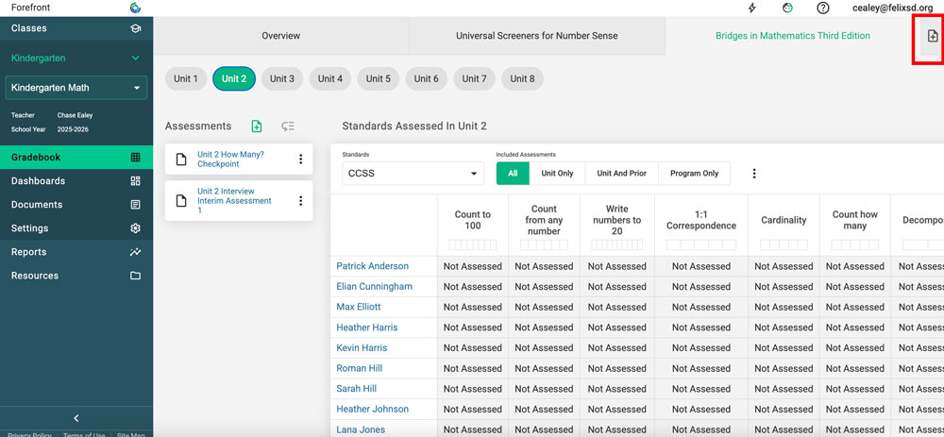Select the Unit 4 chip

pyautogui.click(x=330, y=79)
